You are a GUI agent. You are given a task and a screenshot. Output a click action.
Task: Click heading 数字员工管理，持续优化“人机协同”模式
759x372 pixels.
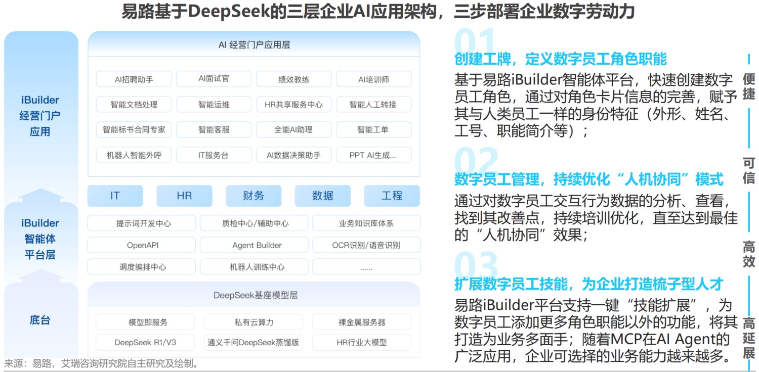[589, 179]
